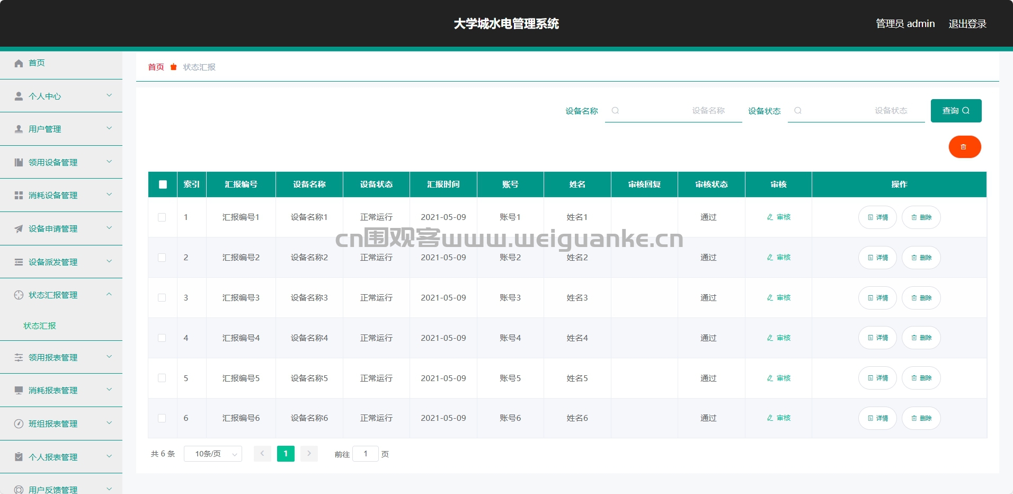1013x494 pixels.
Task: Click the breadcrumb separator icon after 首页
Action: [173, 67]
